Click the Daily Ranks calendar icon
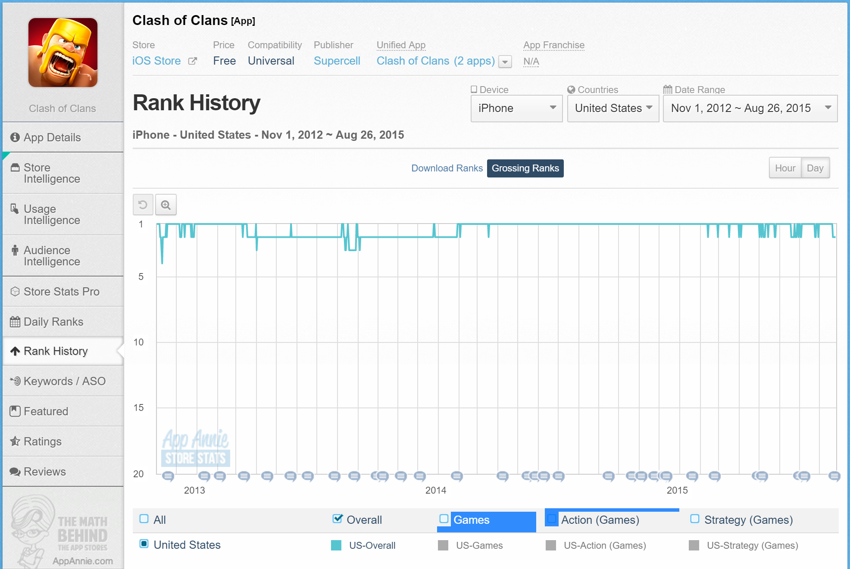This screenshot has width=850, height=569. click(x=15, y=322)
